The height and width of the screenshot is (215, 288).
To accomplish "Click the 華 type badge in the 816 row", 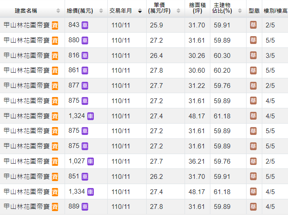I will [253, 55].
